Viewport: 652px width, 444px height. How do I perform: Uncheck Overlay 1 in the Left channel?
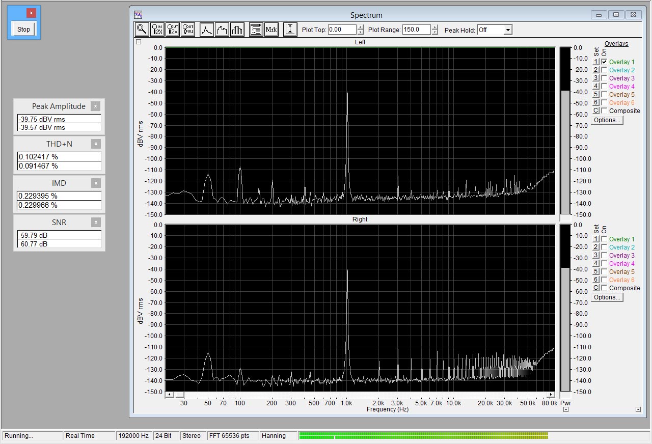coord(604,62)
